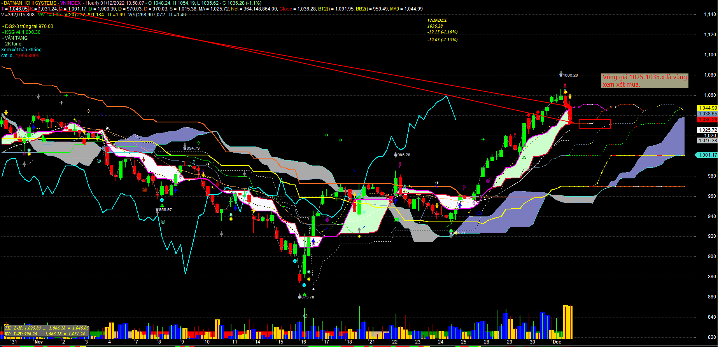Image resolution: width=718 pixels, height=347 pixels.
Task: Click the 'KJ: L-H' summary line
Action: (x=45, y=334)
